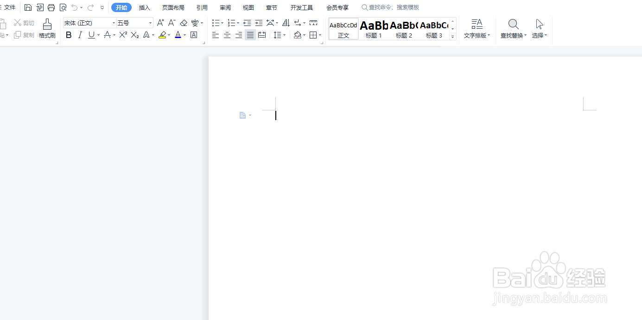Image resolution: width=642 pixels, height=320 pixels.
Task: Click the Cut (剪切) scissors button
Action: pyautogui.click(x=24, y=23)
